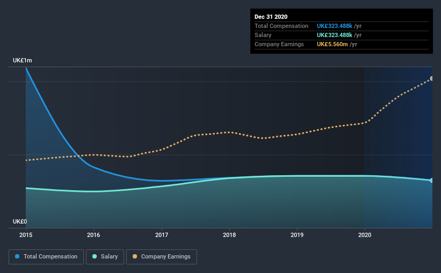Click the tooltip Salary value UK£323.488k
This screenshot has height=273, width=441.
point(335,35)
